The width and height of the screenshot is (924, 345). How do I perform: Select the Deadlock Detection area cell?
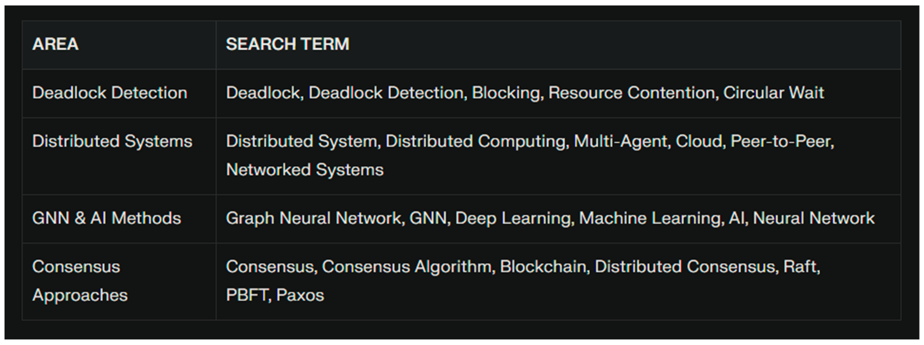(109, 93)
